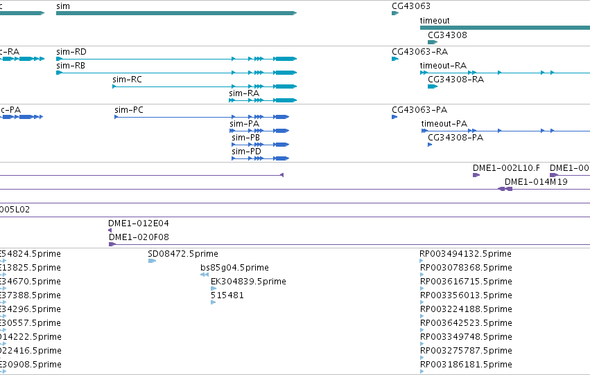Click the sim-PC protein label
The height and width of the screenshot is (375, 590).
click(x=129, y=110)
